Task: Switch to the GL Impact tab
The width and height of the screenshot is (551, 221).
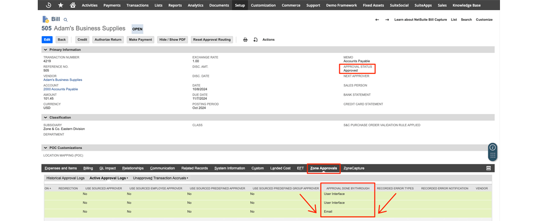Action: (x=108, y=169)
